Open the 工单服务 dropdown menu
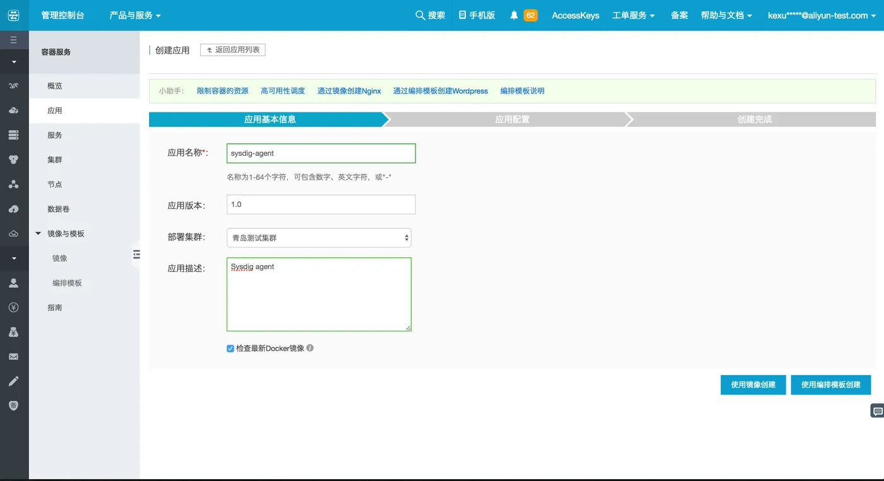The width and height of the screenshot is (884, 481). click(633, 15)
